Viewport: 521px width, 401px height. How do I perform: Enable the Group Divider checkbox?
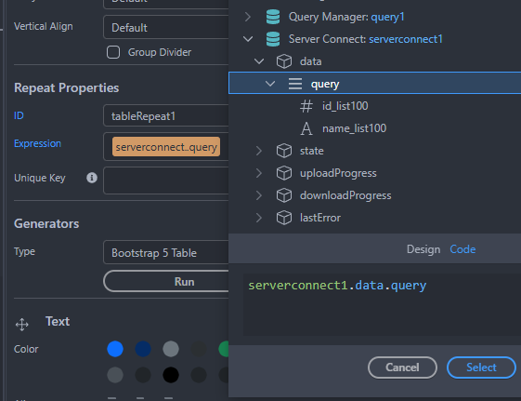pyautogui.click(x=113, y=52)
